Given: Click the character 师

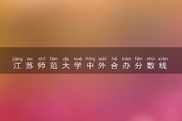Looking at the screenshot, I should pos(42,66).
